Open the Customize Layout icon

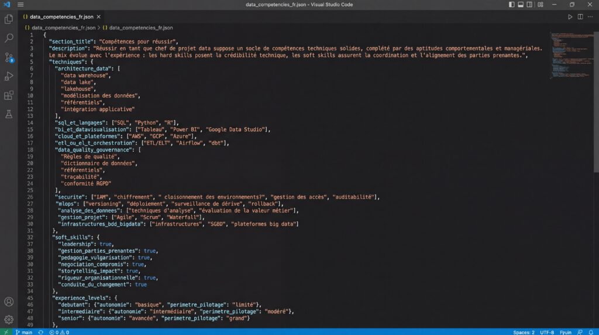[x=540, y=5]
